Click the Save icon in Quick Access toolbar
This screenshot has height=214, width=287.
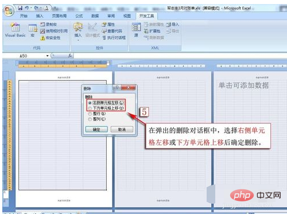[x=20, y=8]
